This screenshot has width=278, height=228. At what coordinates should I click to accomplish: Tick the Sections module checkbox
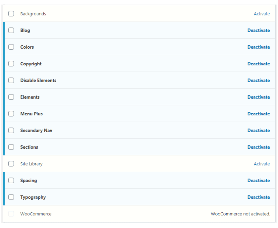(x=11, y=147)
